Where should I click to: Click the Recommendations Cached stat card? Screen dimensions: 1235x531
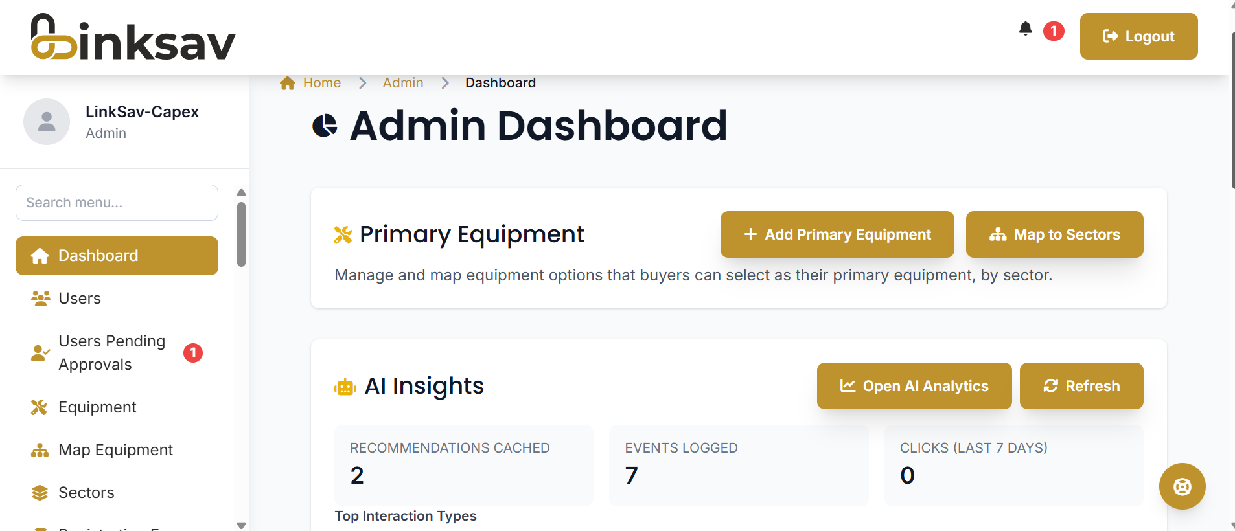tap(464, 465)
